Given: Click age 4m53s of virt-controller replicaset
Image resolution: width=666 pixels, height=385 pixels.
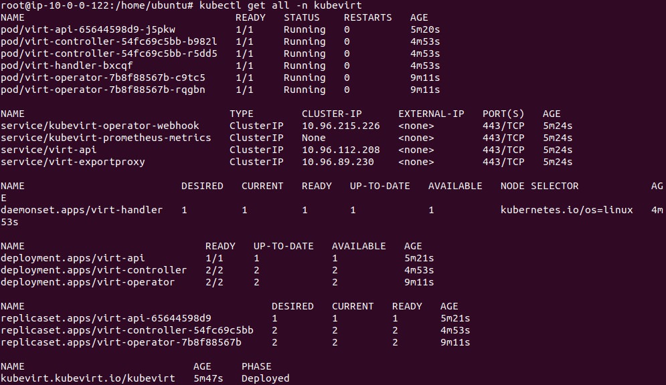Looking at the screenshot, I should (x=455, y=330).
